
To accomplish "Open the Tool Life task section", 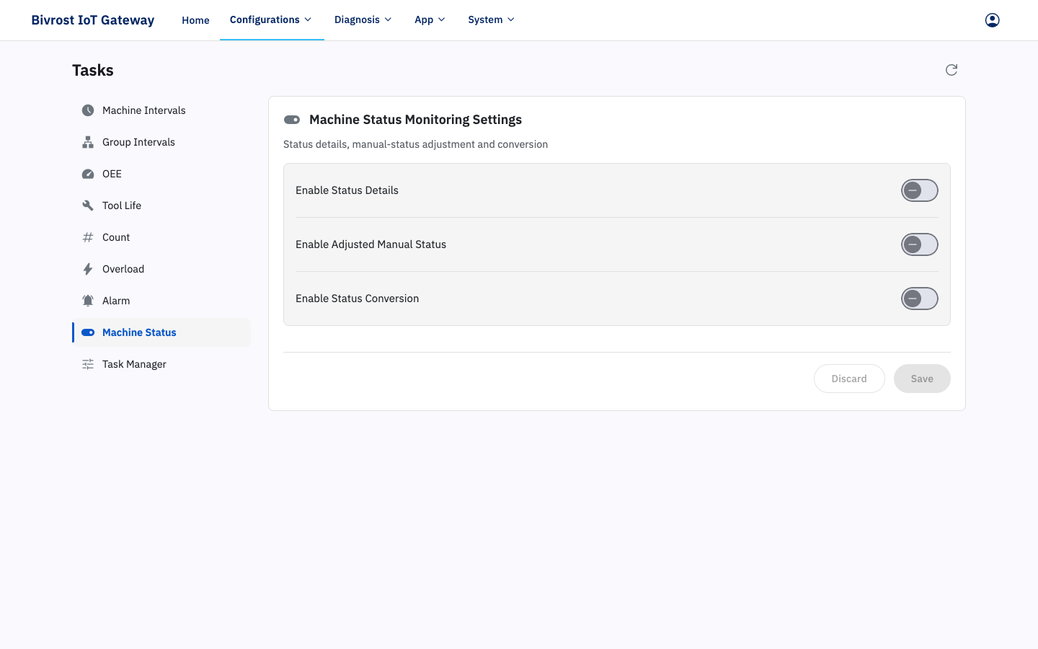I will click(x=161, y=206).
